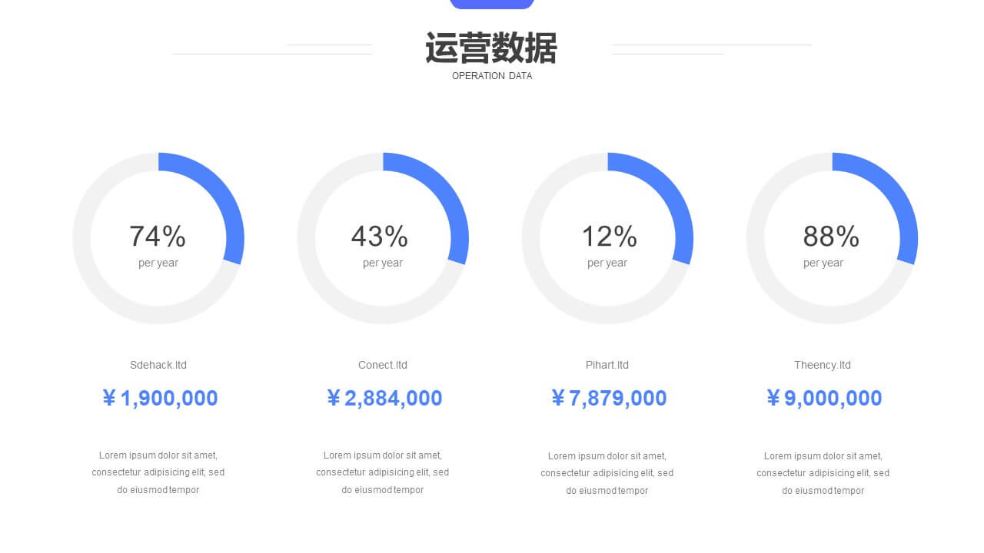Select Lorem ipsum paragraph under ¥2,884,000

click(x=383, y=472)
